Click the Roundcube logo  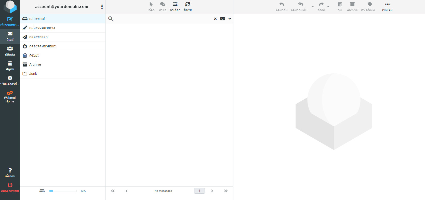click(x=10, y=7)
